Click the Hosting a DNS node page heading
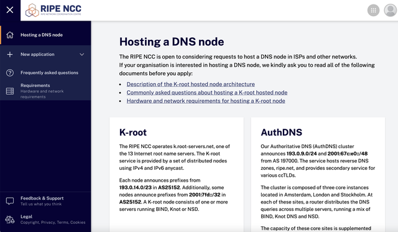 (x=172, y=42)
